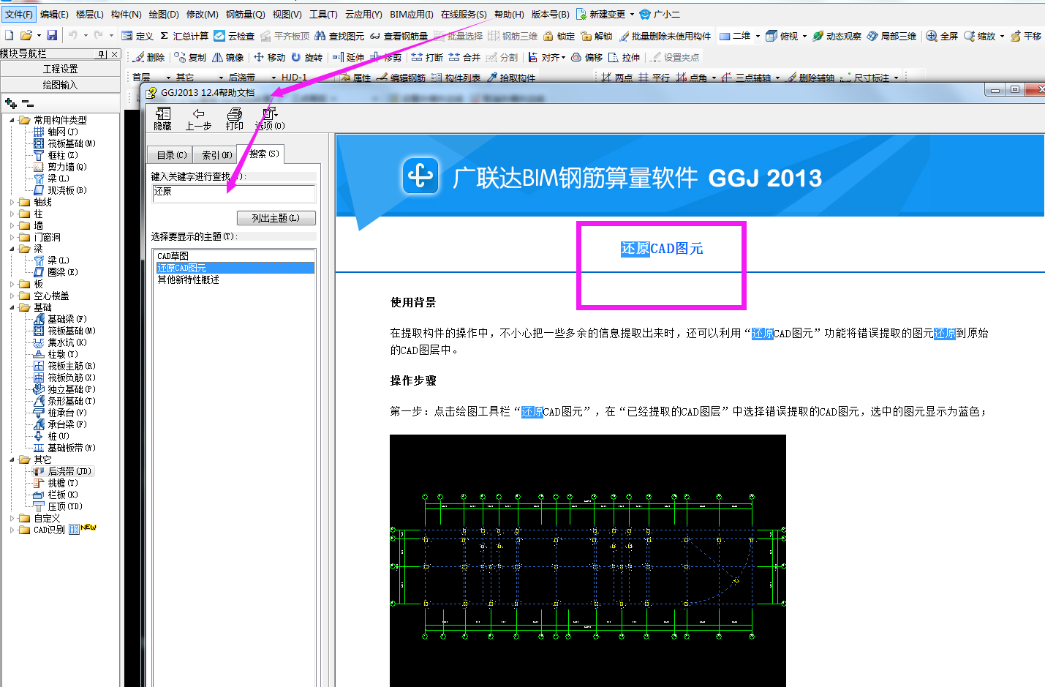The height and width of the screenshot is (687, 1045).
Task: Click the new file icon
Action: 9,35
